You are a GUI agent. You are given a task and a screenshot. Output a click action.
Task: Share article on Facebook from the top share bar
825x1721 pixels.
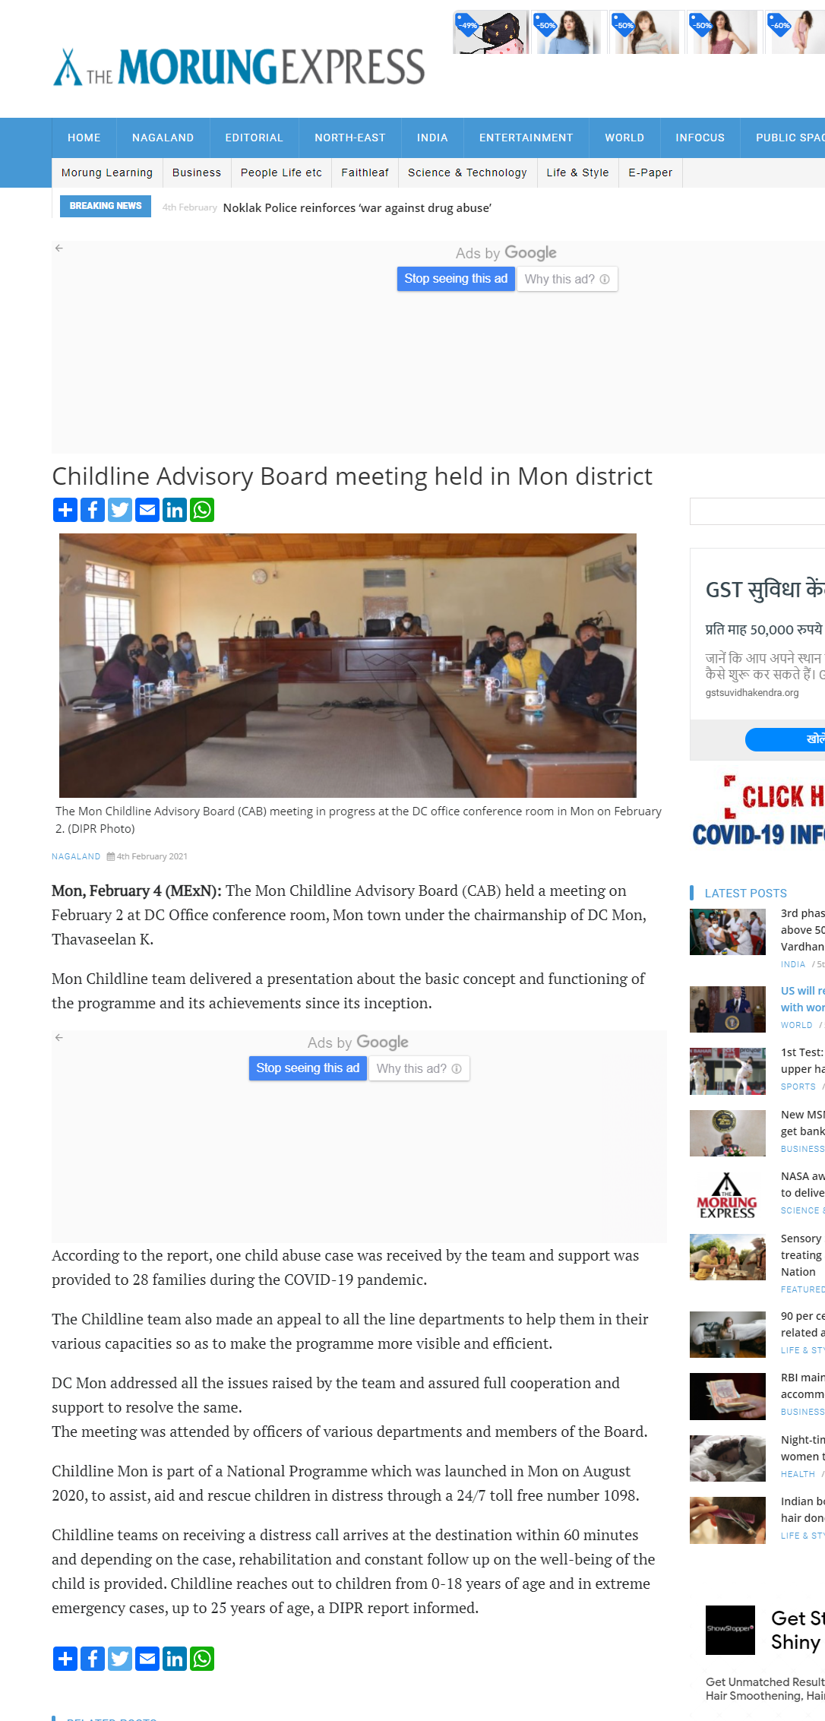tap(93, 510)
